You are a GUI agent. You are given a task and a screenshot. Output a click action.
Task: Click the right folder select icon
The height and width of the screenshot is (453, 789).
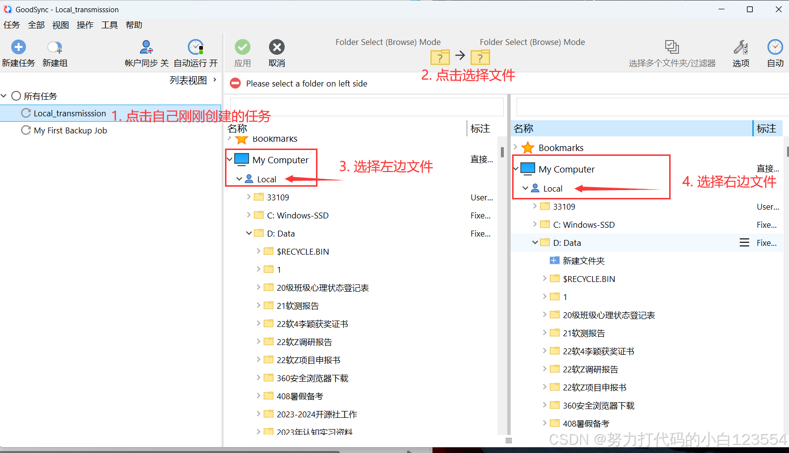pos(480,57)
